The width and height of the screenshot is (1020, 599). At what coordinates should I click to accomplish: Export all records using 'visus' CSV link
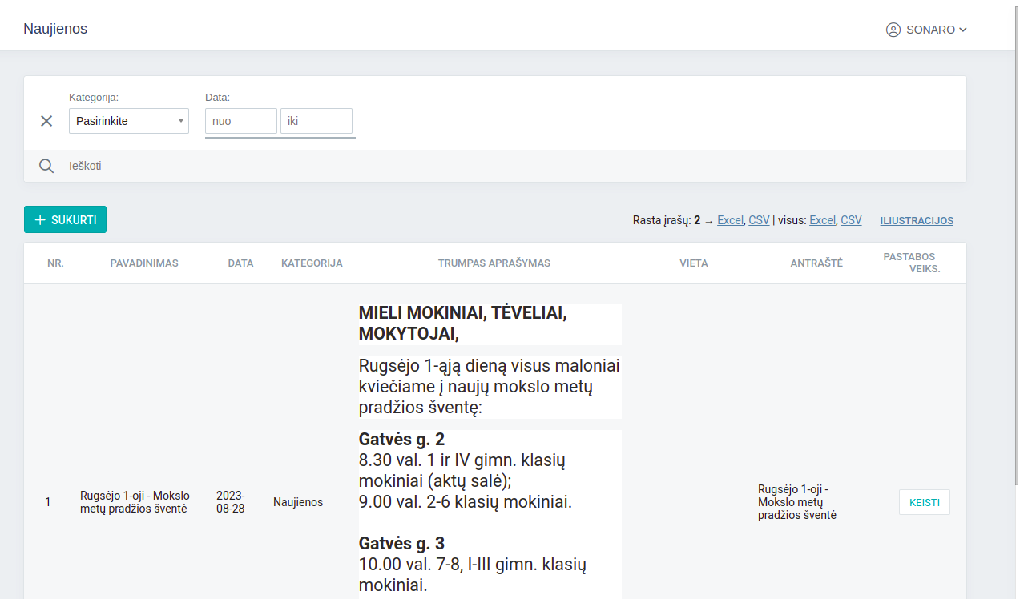pos(851,220)
